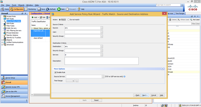The image size is (201, 107).
Task: Browse destination addresses ellipsis button
Action: click(102, 46)
